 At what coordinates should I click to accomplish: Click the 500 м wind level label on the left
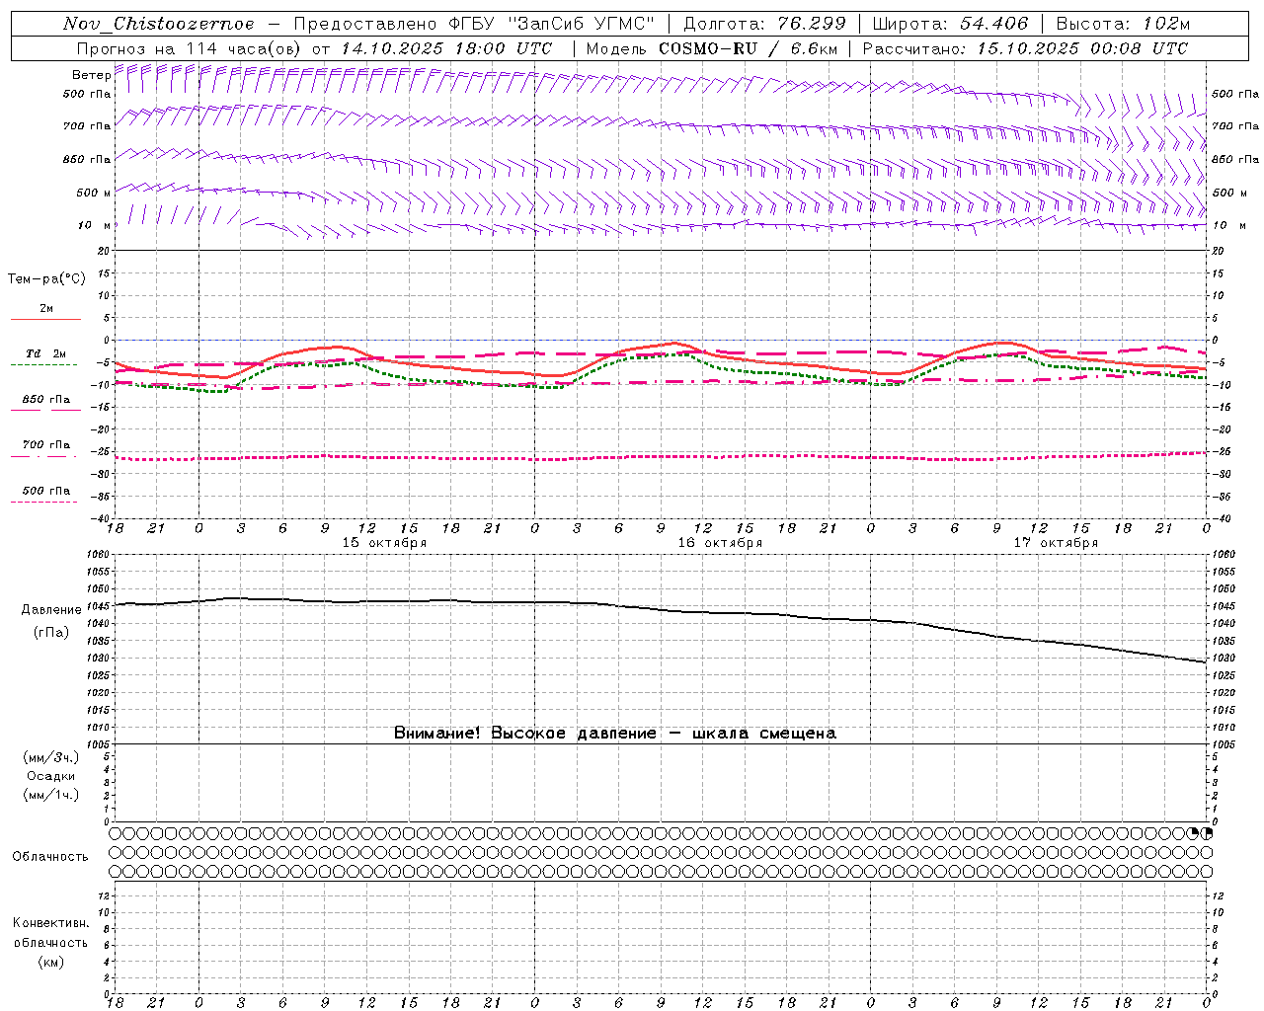pyautogui.click(x=87, y=193)
